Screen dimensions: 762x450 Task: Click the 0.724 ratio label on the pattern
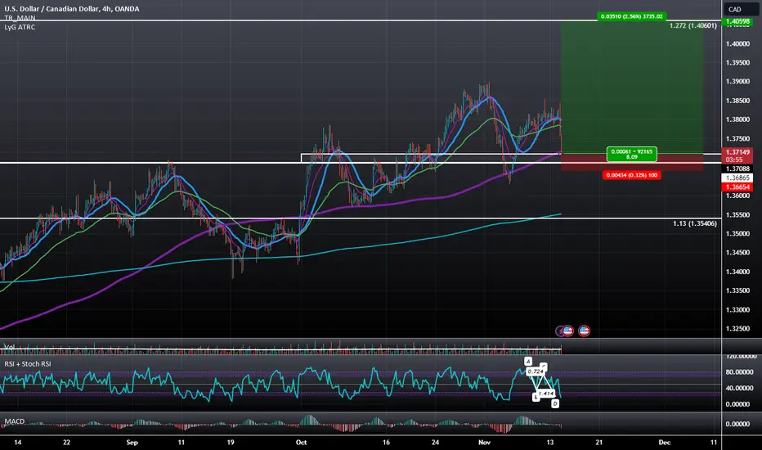[x=535, y=371]
